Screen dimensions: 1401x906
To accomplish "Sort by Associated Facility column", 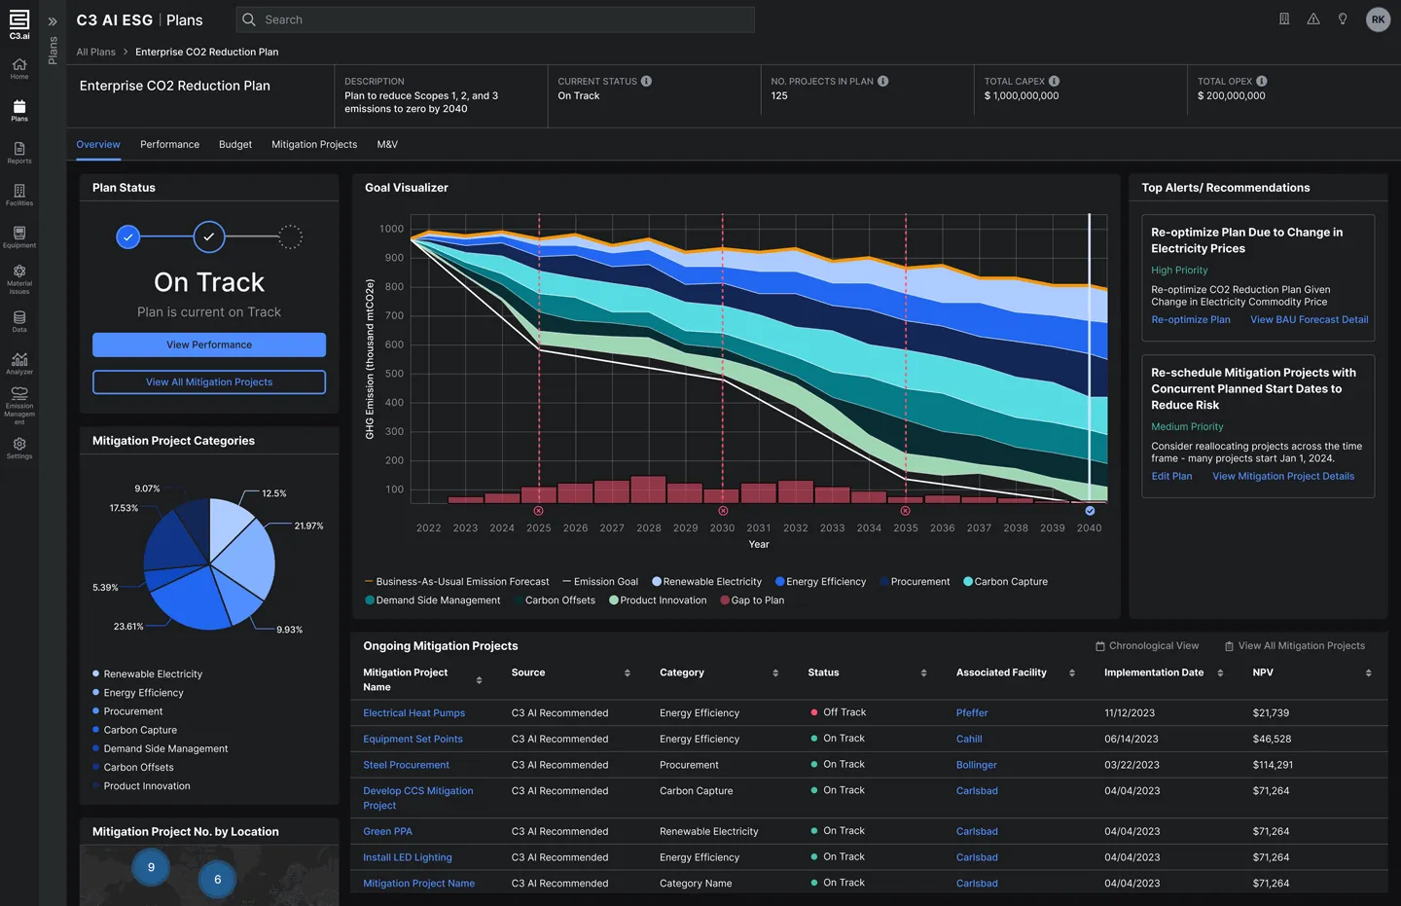I will pos(1072,673).
